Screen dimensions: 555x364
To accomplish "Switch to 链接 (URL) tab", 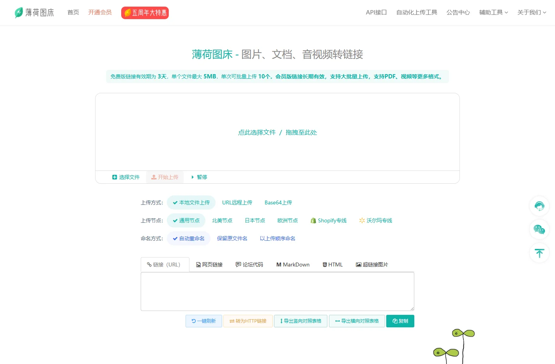I will tap(165, 265).
